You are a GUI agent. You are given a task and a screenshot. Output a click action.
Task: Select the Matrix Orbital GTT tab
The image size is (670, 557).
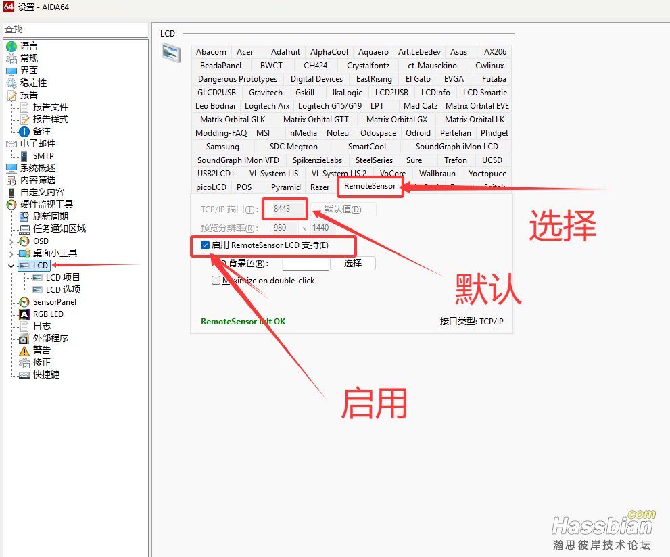point(316,120)
